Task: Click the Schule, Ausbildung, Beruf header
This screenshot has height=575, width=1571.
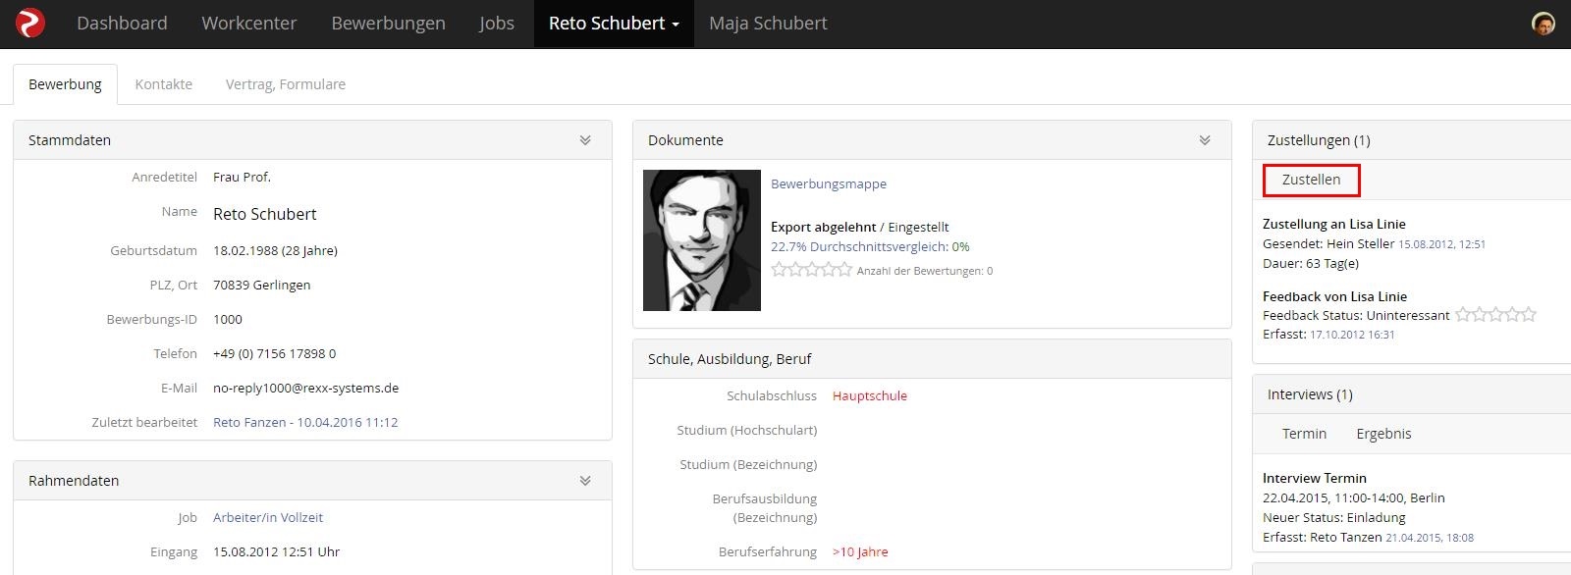Action: 932,359
